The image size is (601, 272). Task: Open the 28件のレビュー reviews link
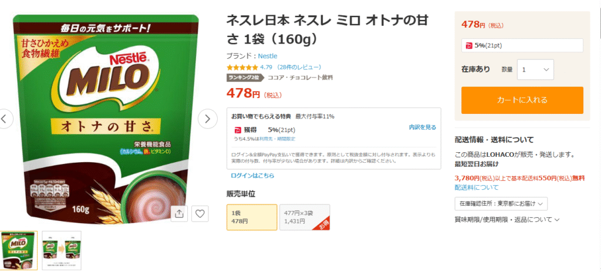tap(300, 67)
